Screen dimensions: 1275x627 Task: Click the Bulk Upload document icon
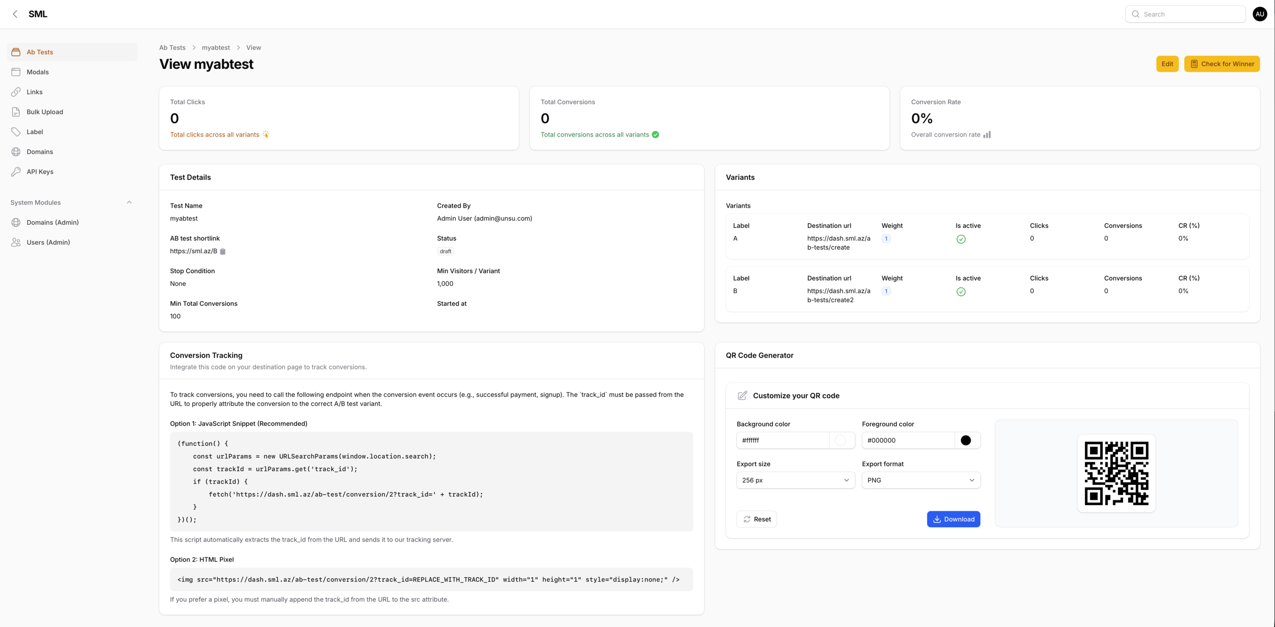(16, 112)
